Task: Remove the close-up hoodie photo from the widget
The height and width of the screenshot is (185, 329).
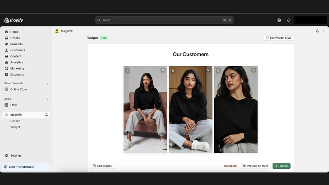Action: pyautogui.click(x=253, y=70)
